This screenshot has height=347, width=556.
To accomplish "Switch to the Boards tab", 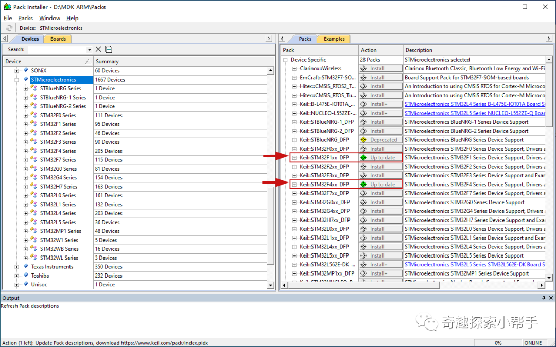I will coord(58,39).
